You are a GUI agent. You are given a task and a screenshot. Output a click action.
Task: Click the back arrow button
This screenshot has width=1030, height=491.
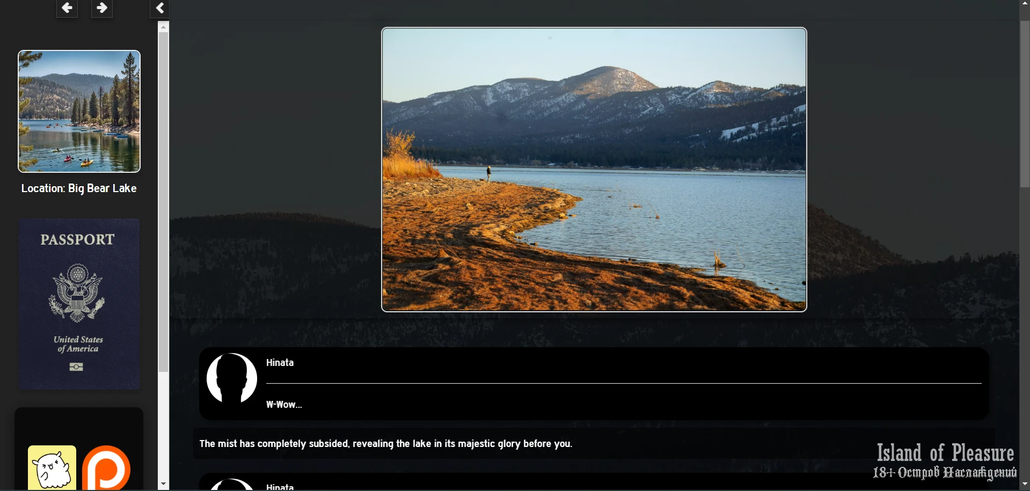[67, 8]
